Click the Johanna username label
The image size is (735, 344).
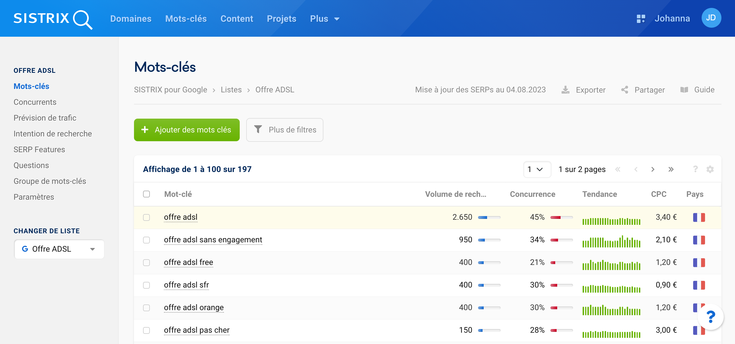click(672, 19)
